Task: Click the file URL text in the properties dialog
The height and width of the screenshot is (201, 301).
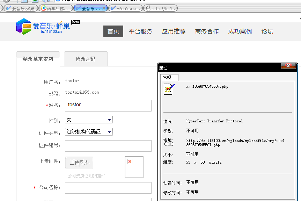Action: point(235,143)
